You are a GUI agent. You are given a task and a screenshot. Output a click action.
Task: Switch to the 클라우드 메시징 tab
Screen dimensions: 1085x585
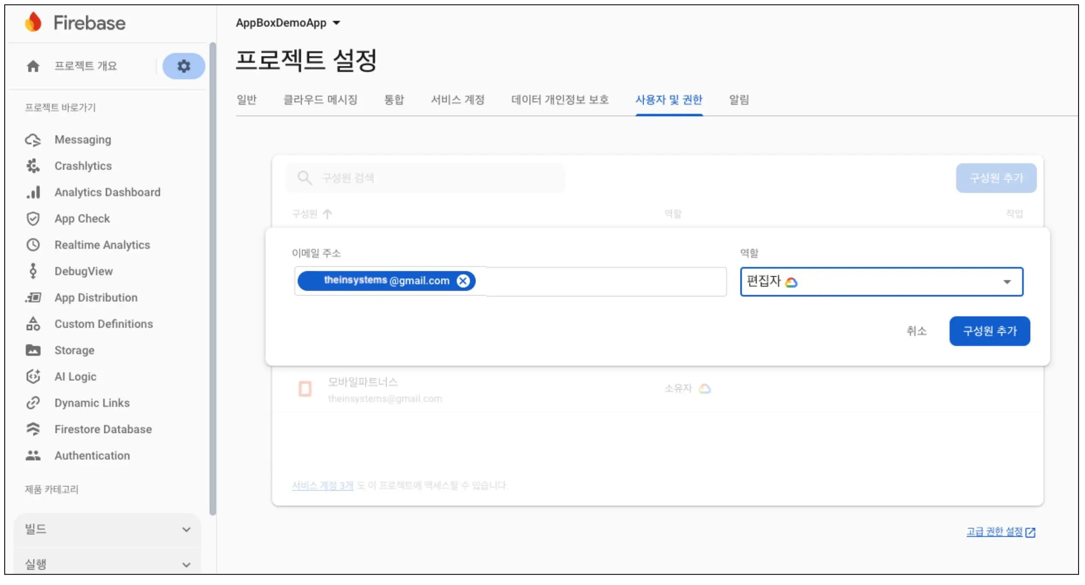pyautogui.click(x=320, y=100)
